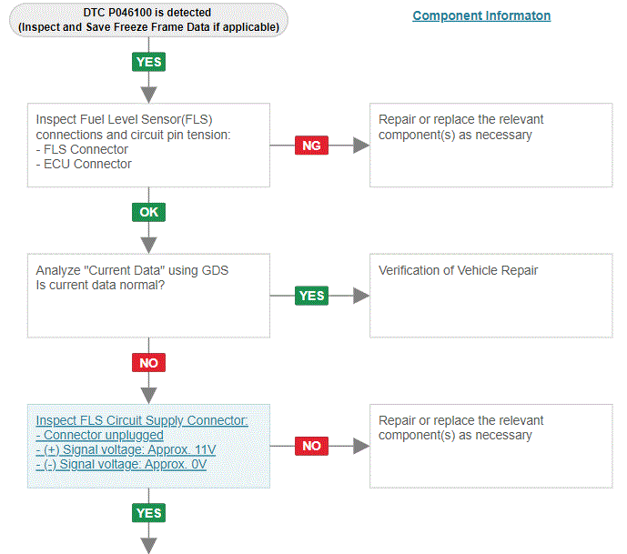The image size is (627, 554).
Task: Click the green YES badge under DTC header
Action: pos(148,62)
